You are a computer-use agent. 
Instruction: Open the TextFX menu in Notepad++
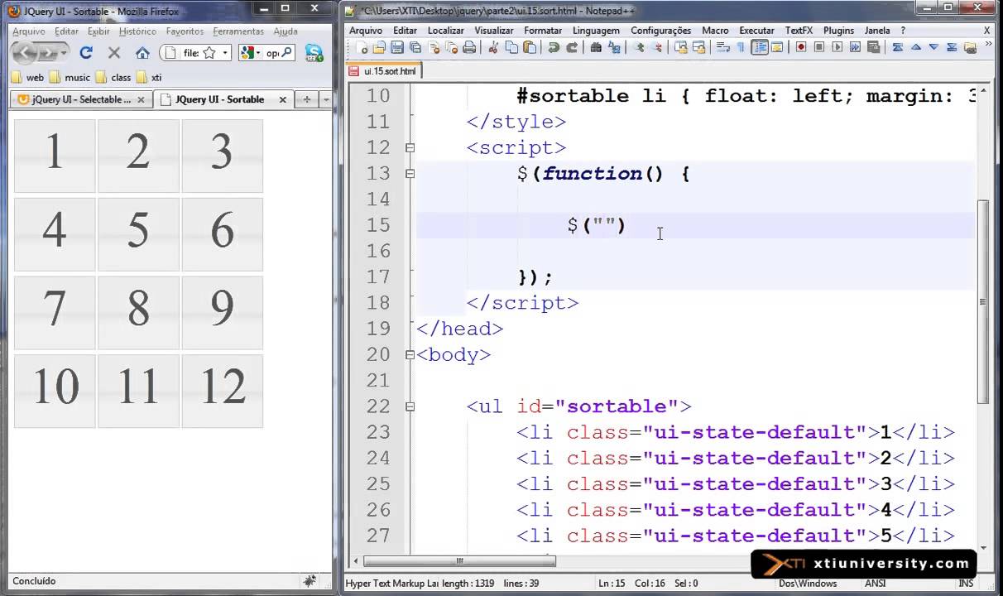(799, 31)
